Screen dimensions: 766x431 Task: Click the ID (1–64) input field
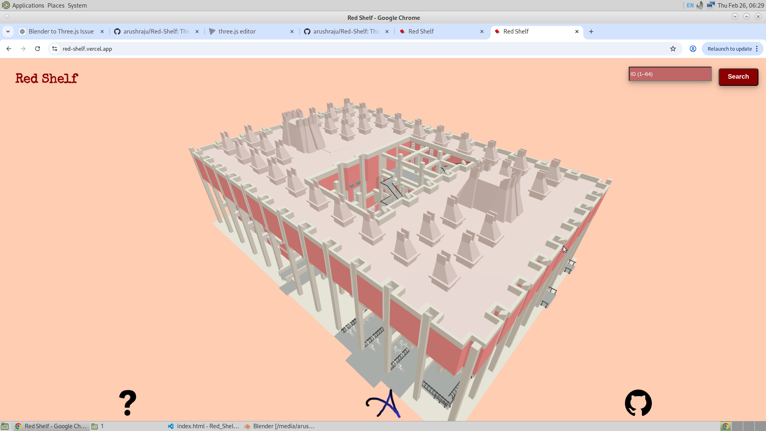(670, 74)
